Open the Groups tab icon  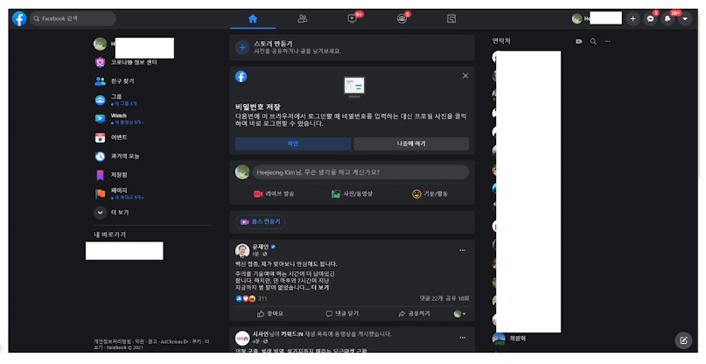point(402,19)
